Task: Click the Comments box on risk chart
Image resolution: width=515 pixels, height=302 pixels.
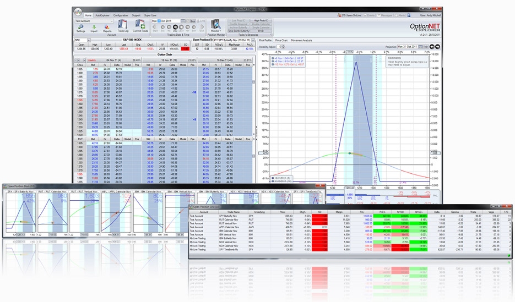Action: pyautogui.click(x=407, y=61)
